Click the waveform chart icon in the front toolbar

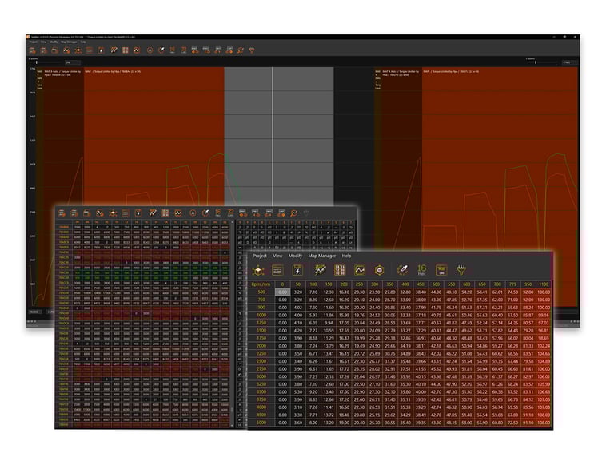click(x=360, y=270)
